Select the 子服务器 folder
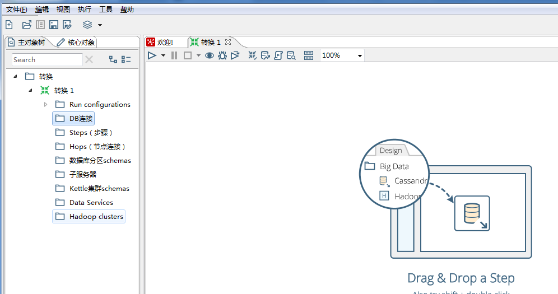This screenshot has width=558, height=294. 76,174
